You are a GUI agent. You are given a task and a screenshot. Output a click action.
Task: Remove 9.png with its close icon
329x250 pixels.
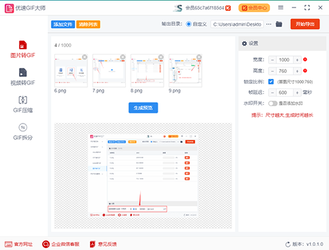point(199,57)
